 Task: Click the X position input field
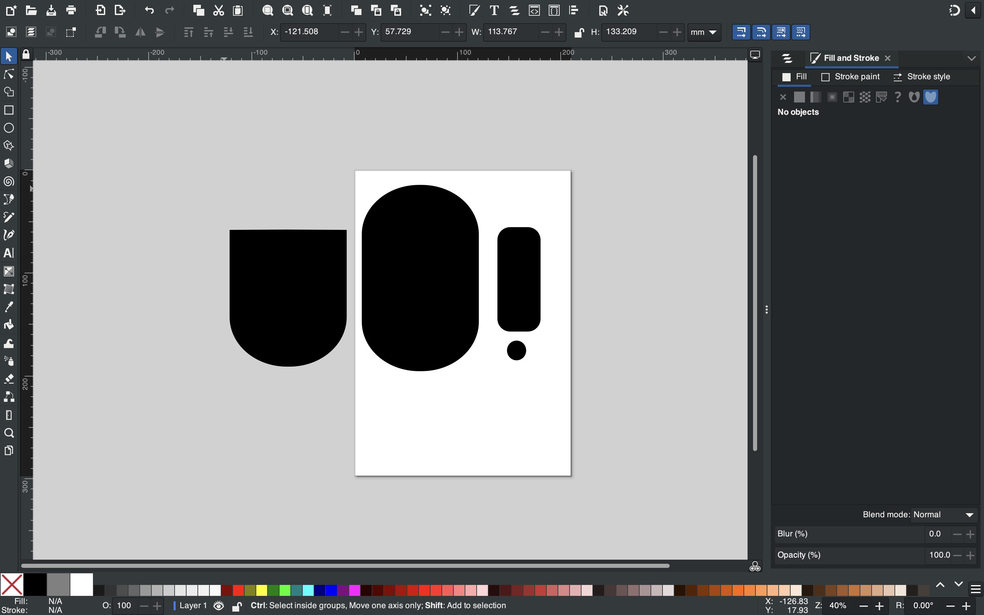click(x=310, y=32)
